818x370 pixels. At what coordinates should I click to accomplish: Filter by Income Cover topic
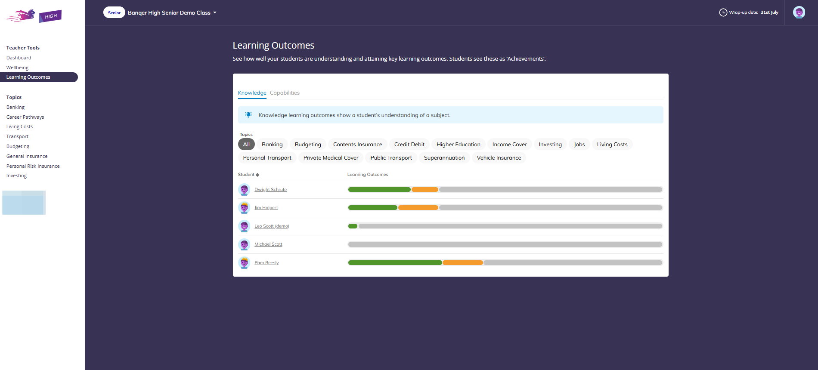pos(510,145)
